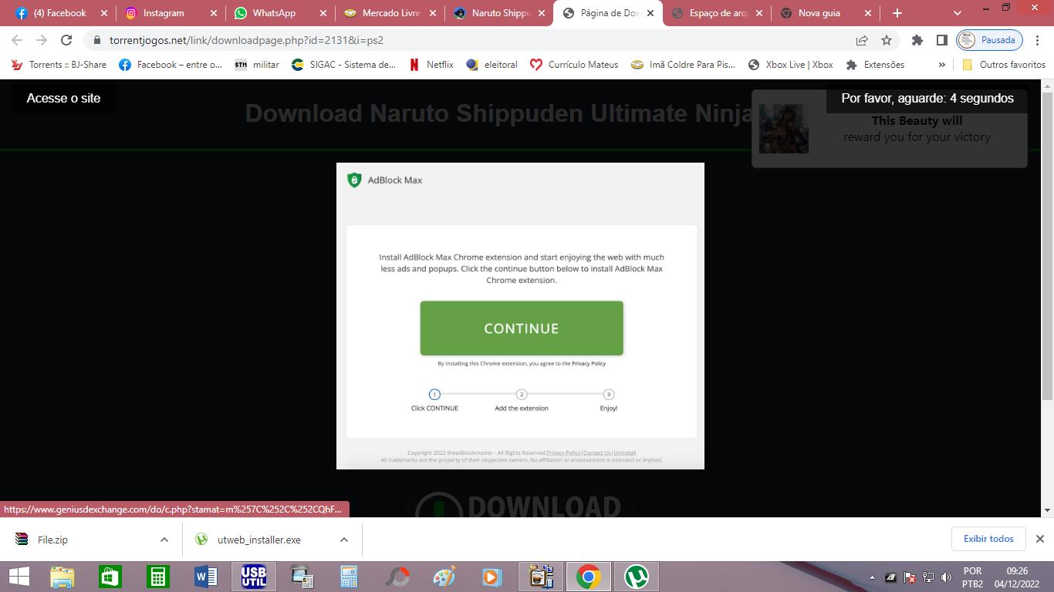Click the green CONTINUE button
This screenshot has width=1054, height=592.
coord(521,328)
